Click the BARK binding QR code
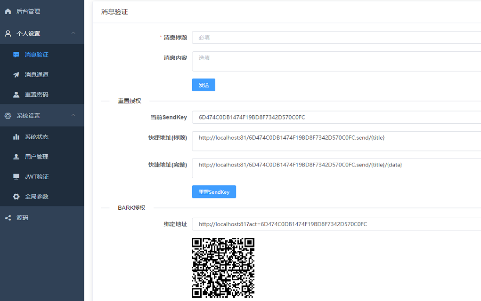481x301 pixels. point(223,268)
